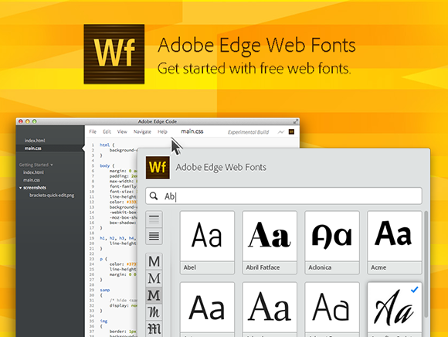
Task: Click the 'p {' code line
Action: (x=104, y=259)
